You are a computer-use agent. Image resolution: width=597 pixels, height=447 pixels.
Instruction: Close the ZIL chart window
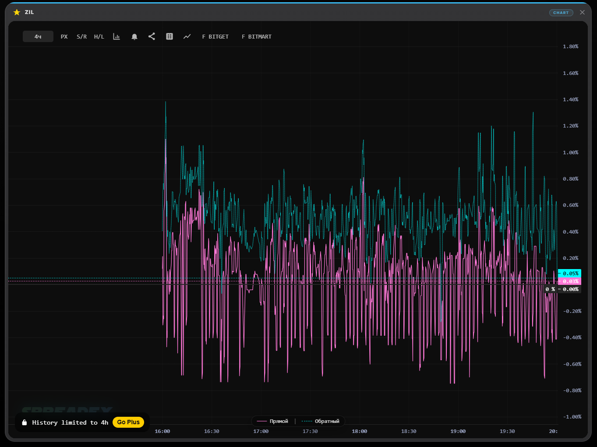tap(582, 12)
